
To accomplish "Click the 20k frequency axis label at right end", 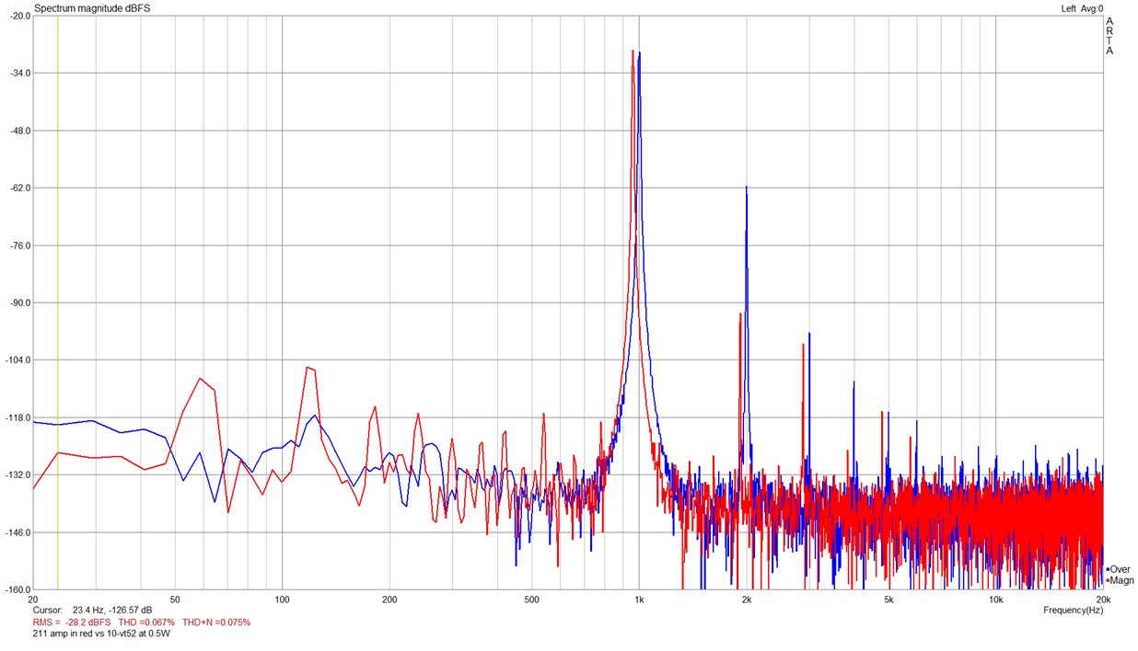I will [x=1103, y=599].
